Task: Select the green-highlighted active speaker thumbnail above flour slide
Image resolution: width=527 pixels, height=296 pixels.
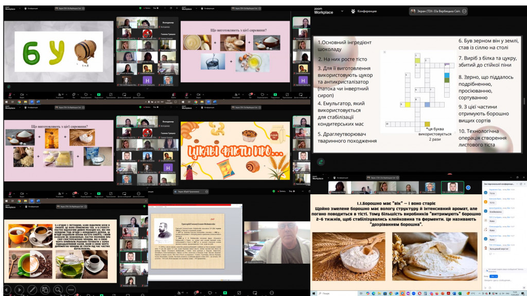Action: click(452, 188)
